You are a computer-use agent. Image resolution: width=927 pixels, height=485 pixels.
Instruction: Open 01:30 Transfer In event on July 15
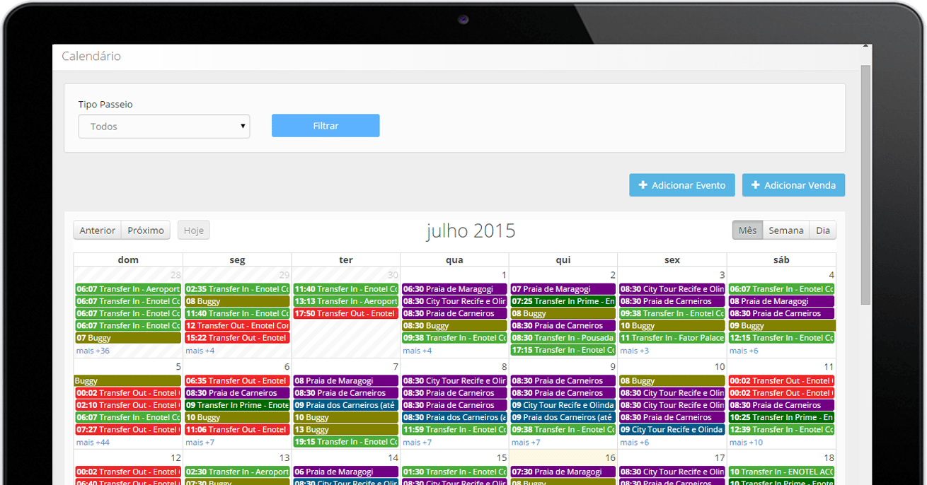(x=455, y=472)
